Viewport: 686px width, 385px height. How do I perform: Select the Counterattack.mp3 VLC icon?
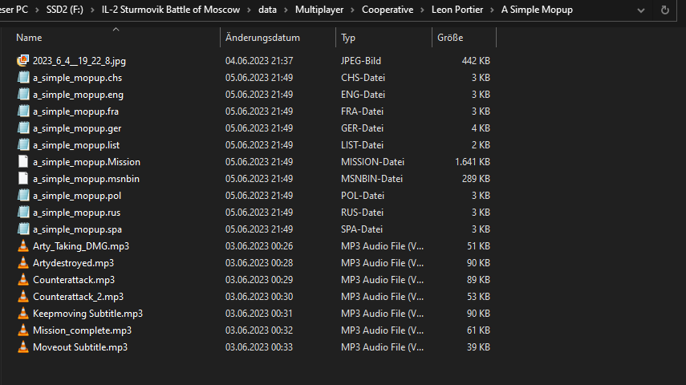point(23,280)
